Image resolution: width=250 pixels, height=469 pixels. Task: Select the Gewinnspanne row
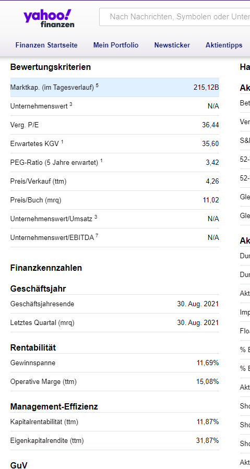tap(115, 363)
